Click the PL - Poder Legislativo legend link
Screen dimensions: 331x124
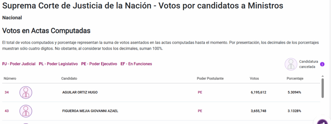click(58, 64)
